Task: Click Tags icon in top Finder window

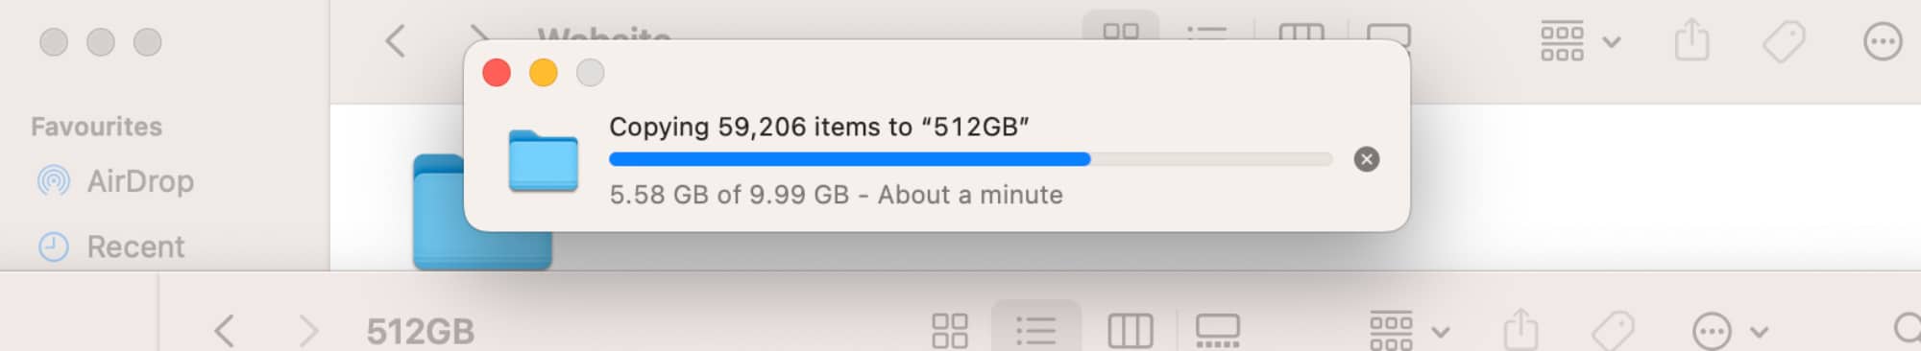Action: coord(1784,41)
